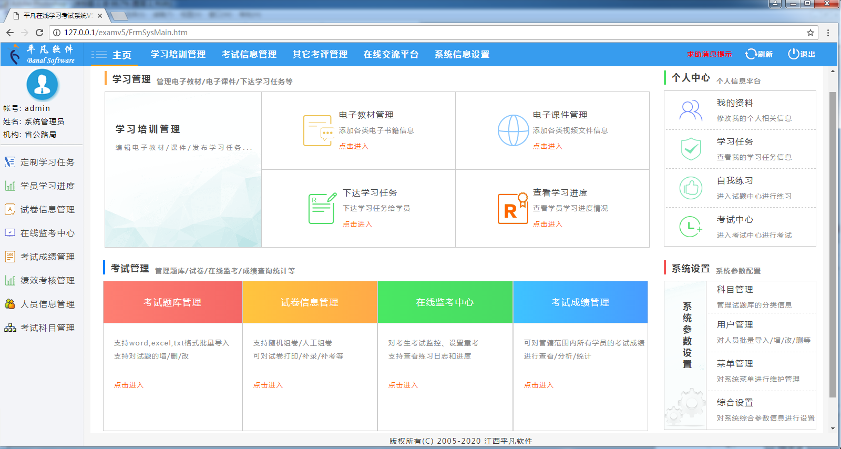841x449 pixels.
Task: Click the scrollbar up arrow
Action: click(833, 70)
